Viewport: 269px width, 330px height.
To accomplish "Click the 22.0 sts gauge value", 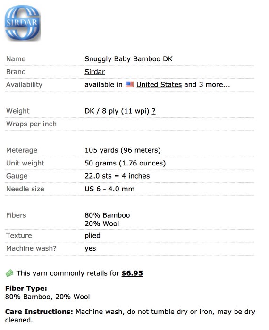I will pyautogui.click(x=117, y=176).
